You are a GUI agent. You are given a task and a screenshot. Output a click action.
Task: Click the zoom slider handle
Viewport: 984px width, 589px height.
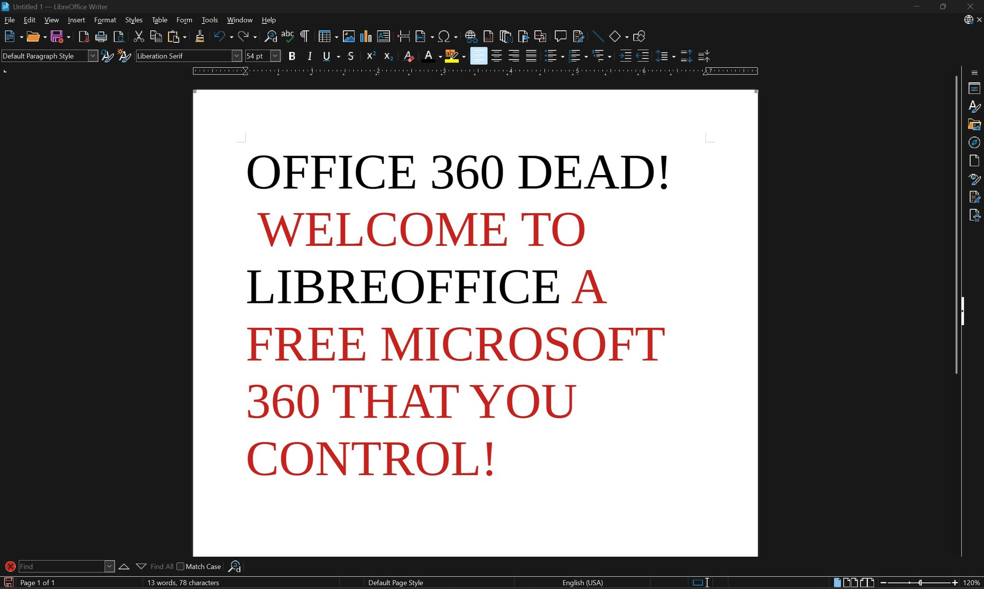920,583
